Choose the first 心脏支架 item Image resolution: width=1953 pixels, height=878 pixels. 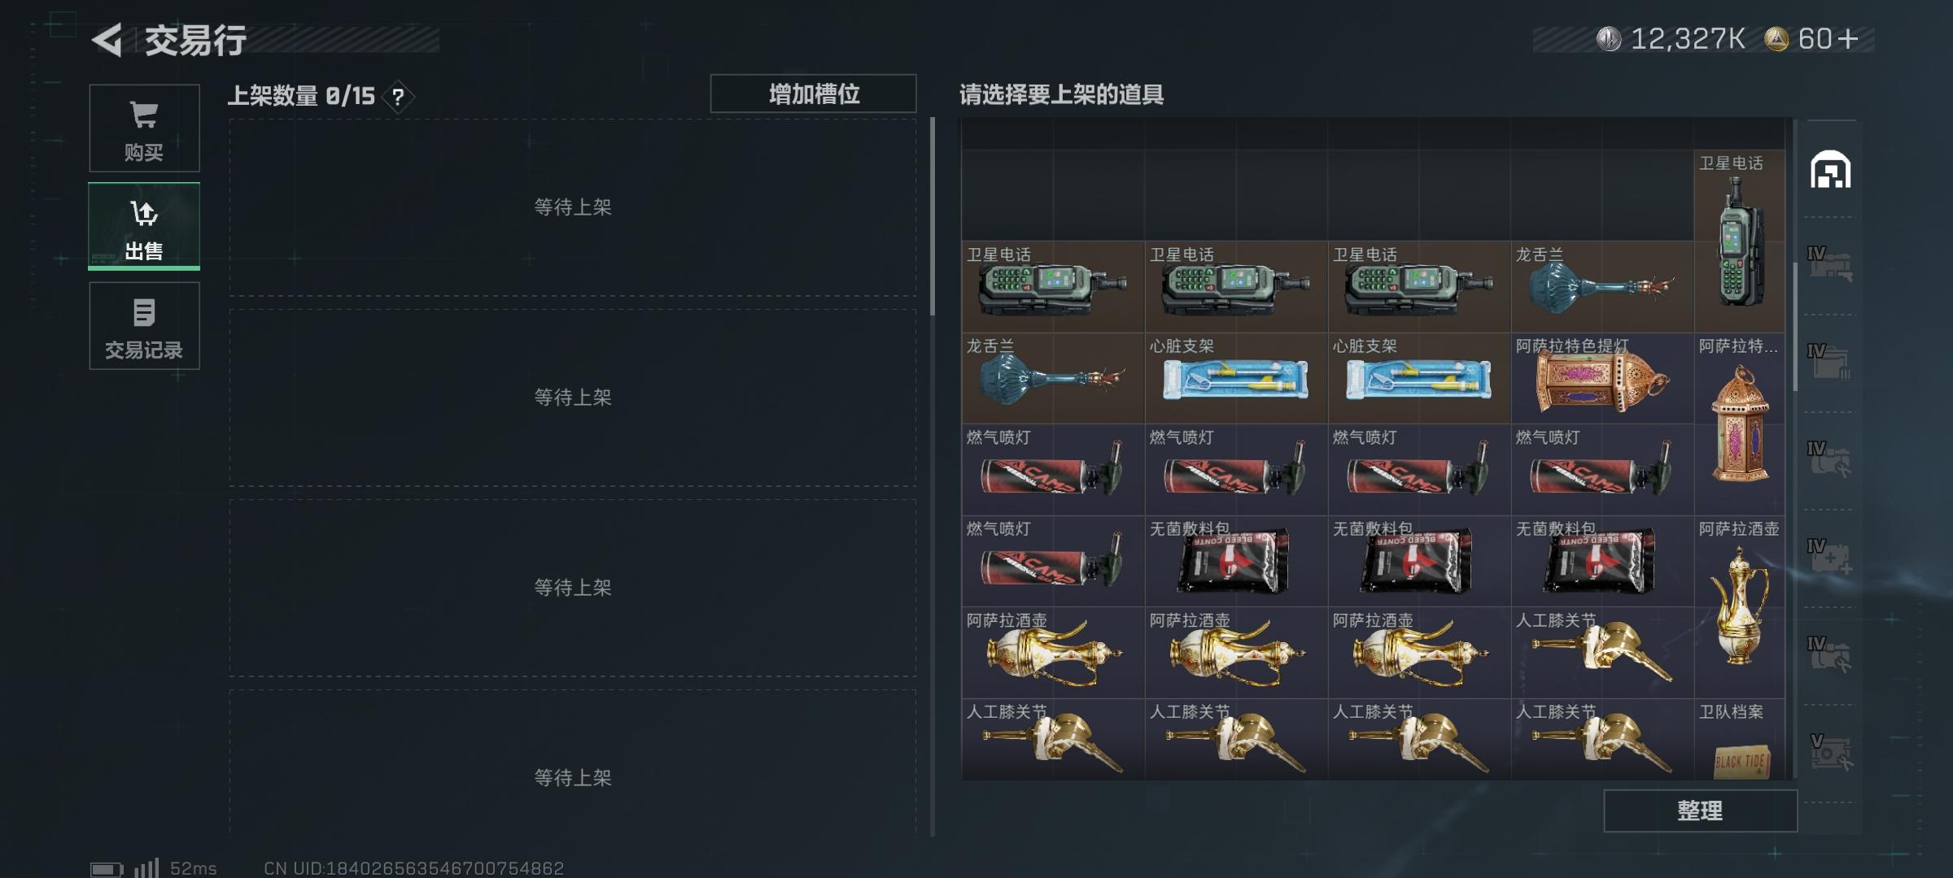point(1236,379)
